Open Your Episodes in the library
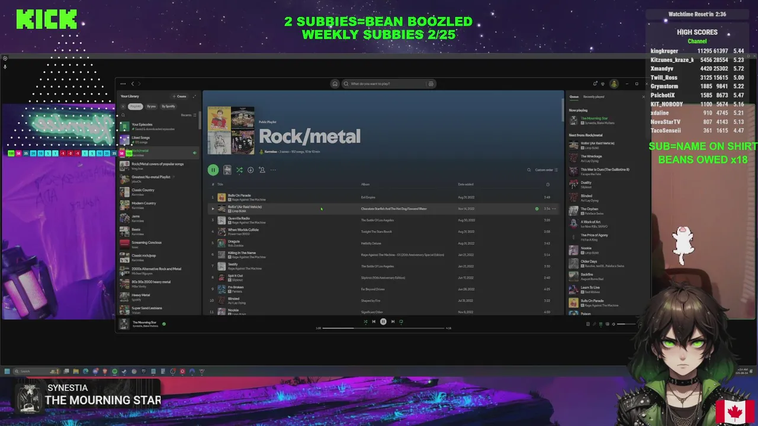The height and width of the screenshot is (426, 758). click(160, 126)
